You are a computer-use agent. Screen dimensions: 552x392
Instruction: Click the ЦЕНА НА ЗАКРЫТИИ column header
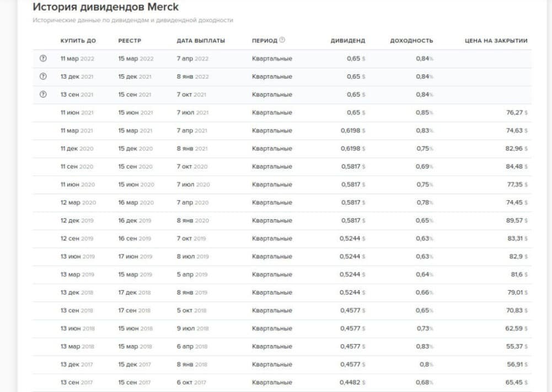point(496,41)
